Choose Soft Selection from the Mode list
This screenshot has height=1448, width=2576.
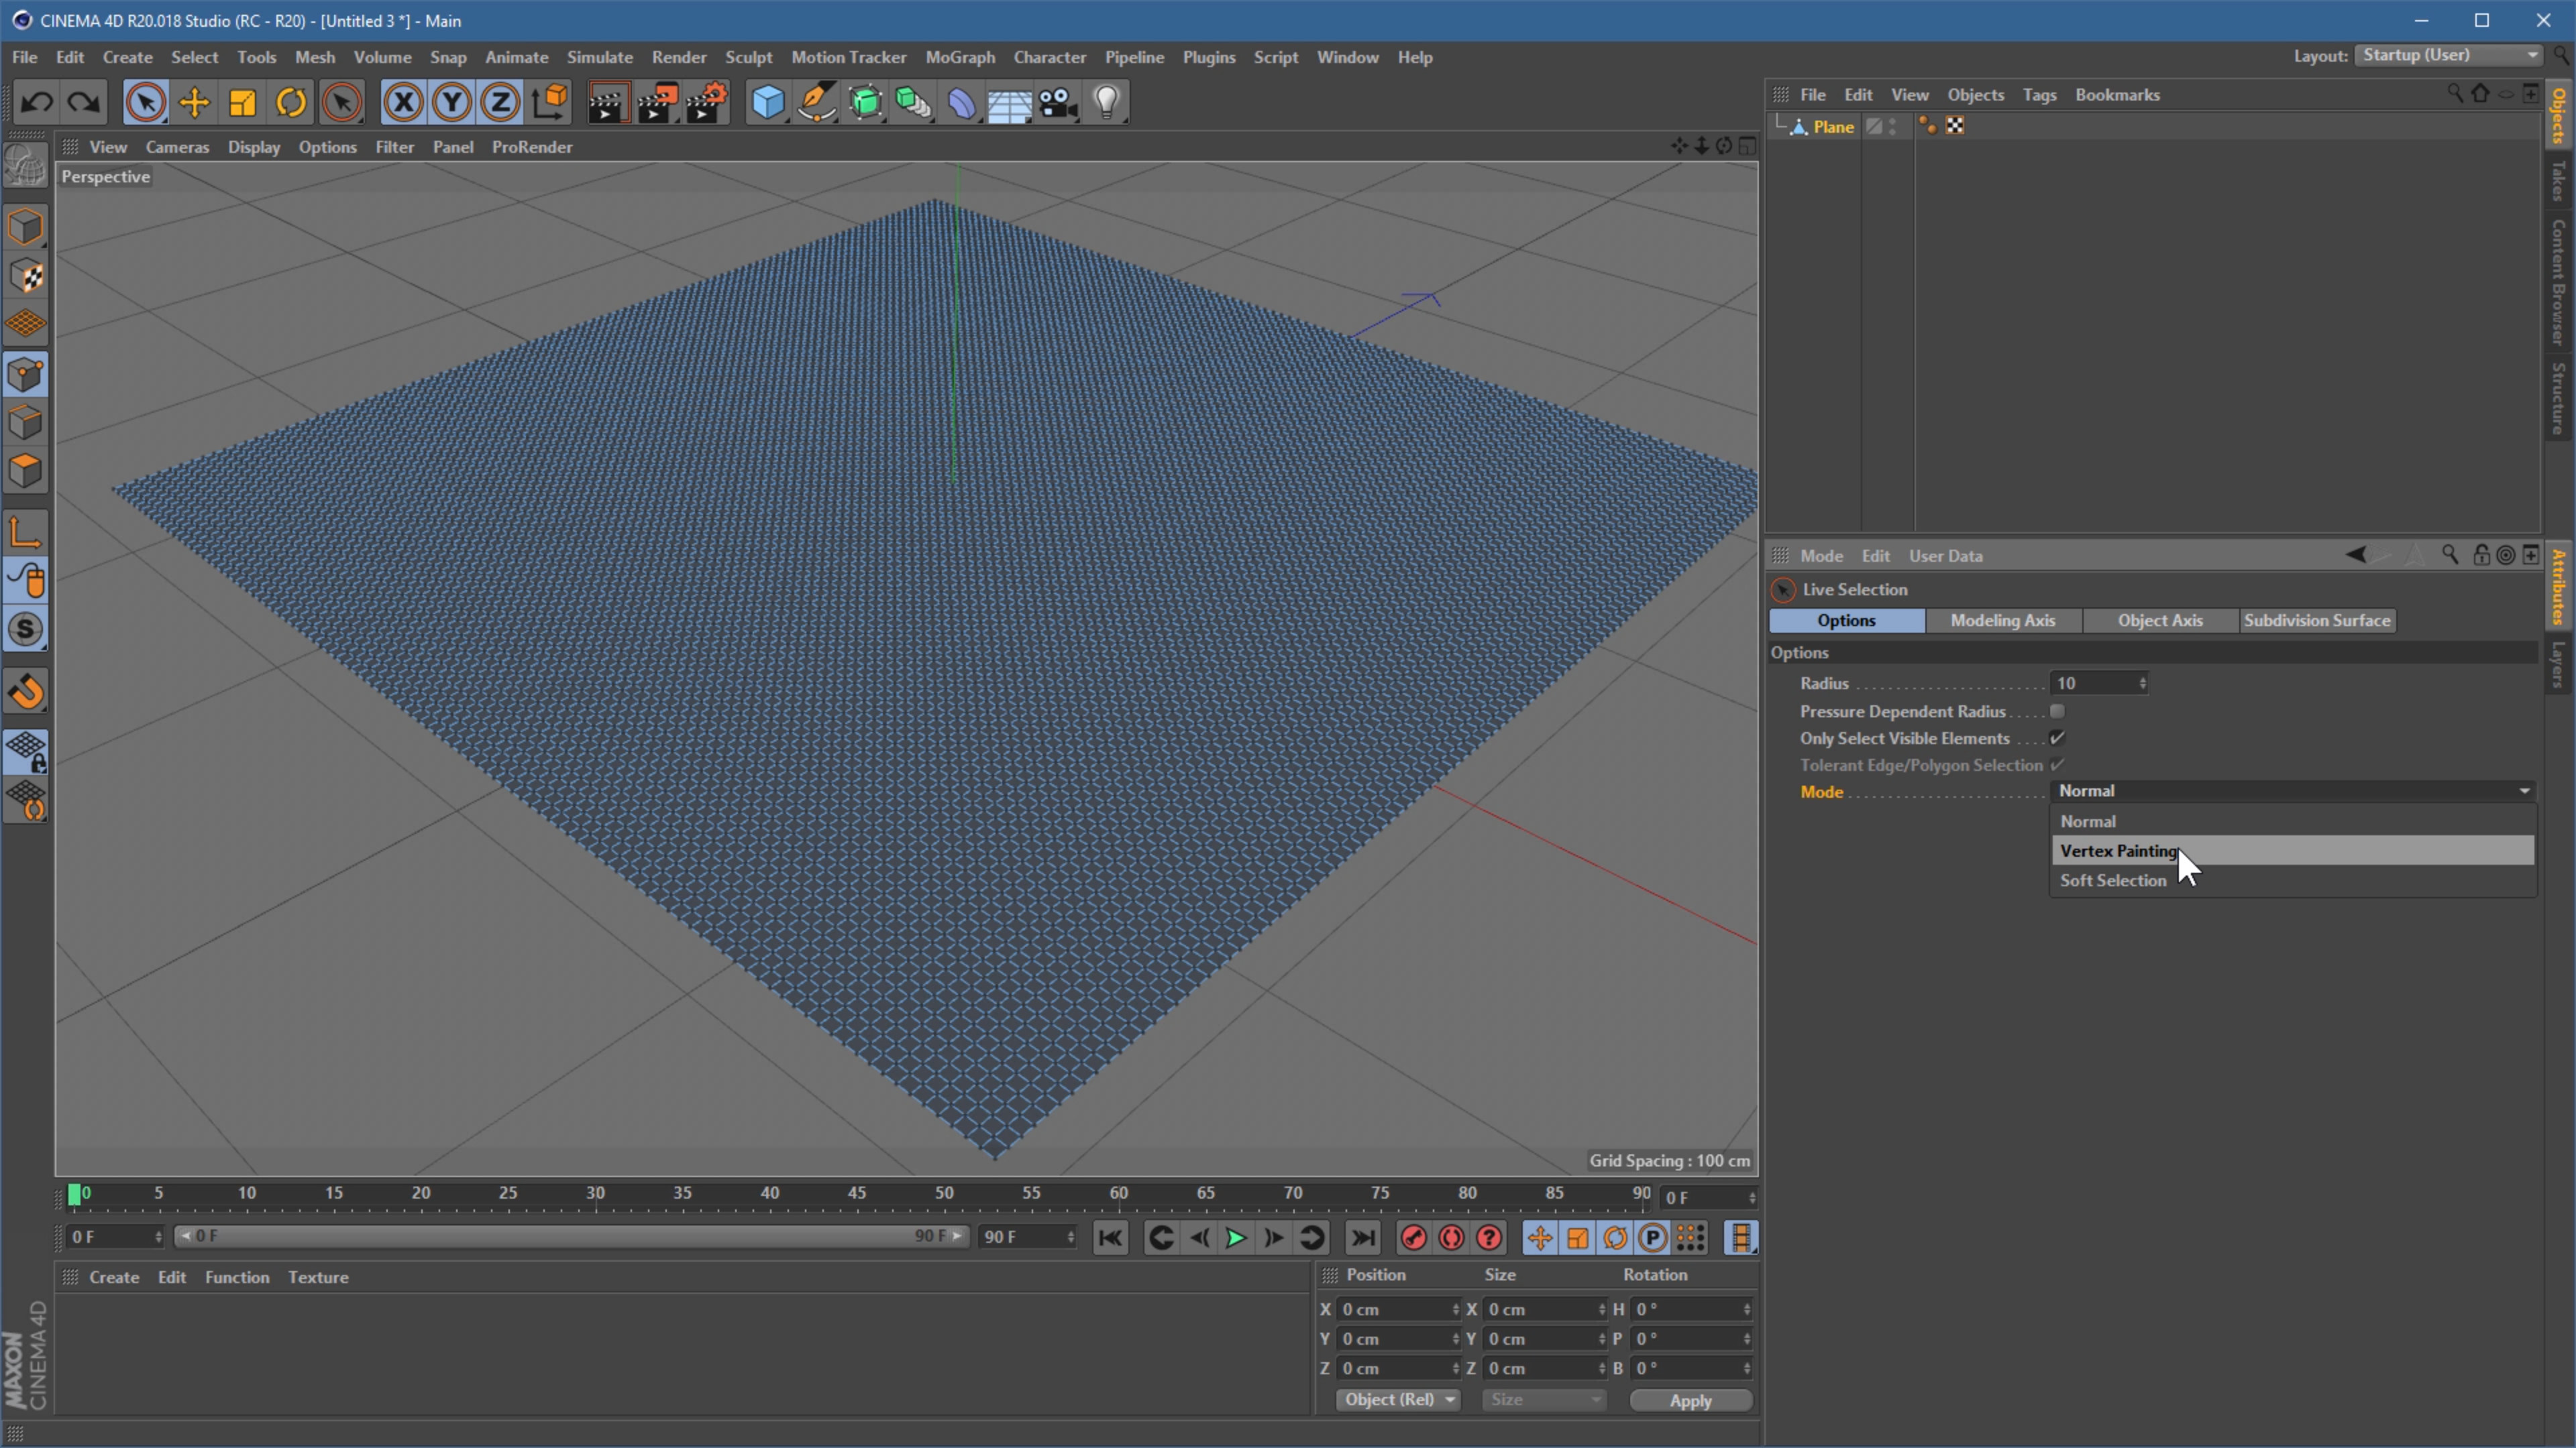pyautogui.click(x=2292, y=880)
